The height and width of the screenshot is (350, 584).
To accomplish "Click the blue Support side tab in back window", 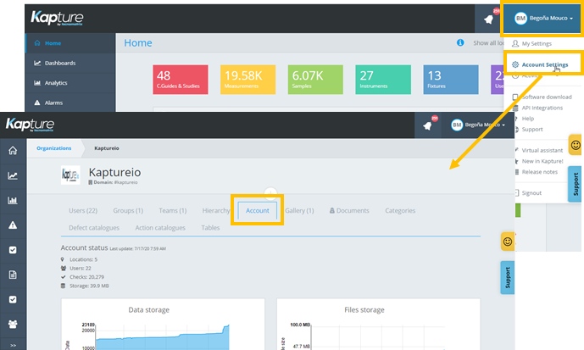I will coord(575,184).
